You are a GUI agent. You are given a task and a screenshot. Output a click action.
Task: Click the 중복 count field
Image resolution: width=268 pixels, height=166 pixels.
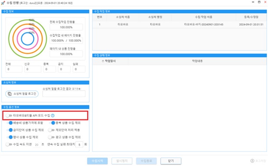pyautogui.click(x=50, y=69)
